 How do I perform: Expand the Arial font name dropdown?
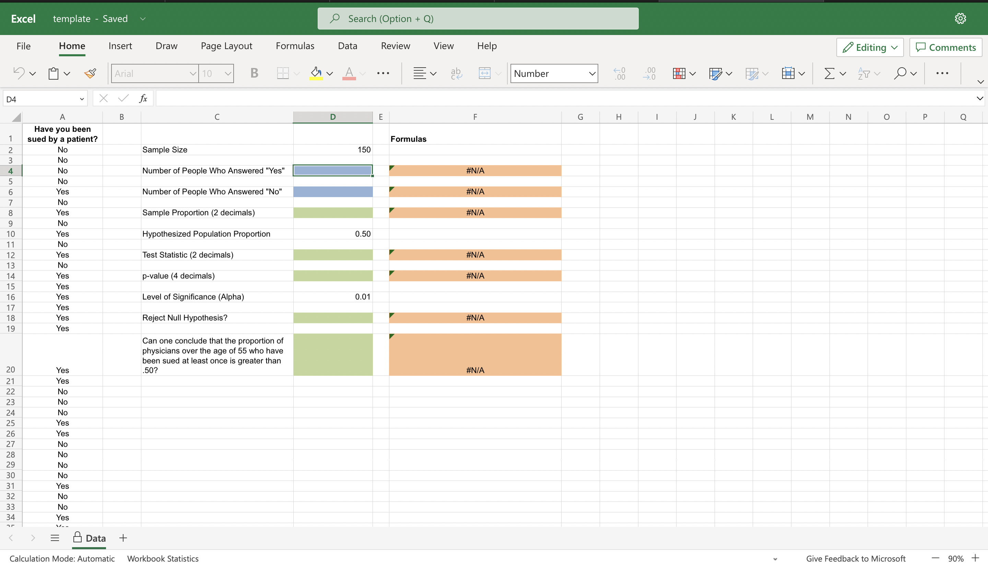pos(193,73)
